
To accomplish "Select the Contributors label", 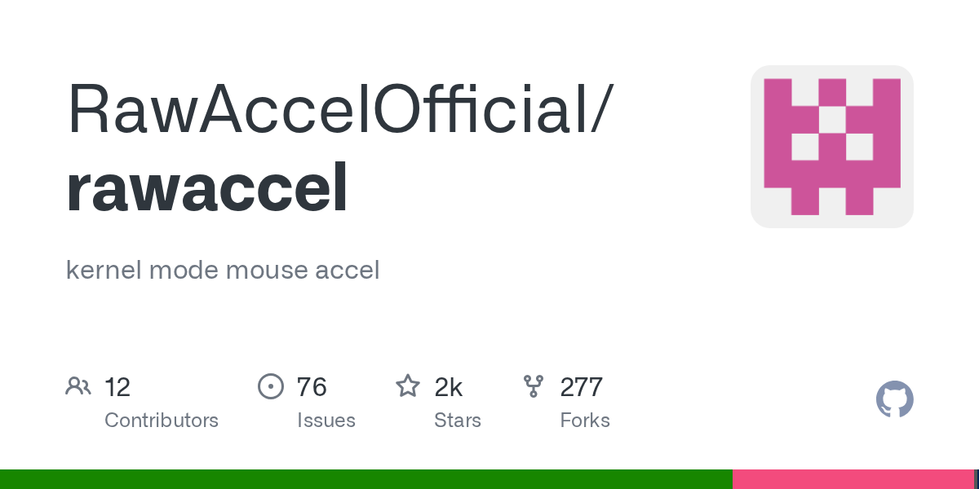I will click(162, 421).
